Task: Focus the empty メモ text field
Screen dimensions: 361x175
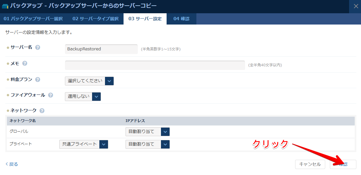Action: tap(155, 65)
